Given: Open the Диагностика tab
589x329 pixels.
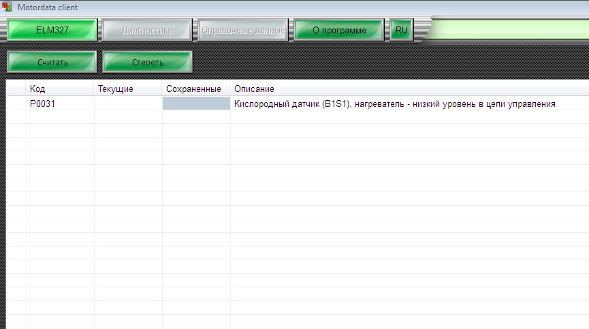Looking at the screenshot, I should pyautogui.click(x=147, y=30).
